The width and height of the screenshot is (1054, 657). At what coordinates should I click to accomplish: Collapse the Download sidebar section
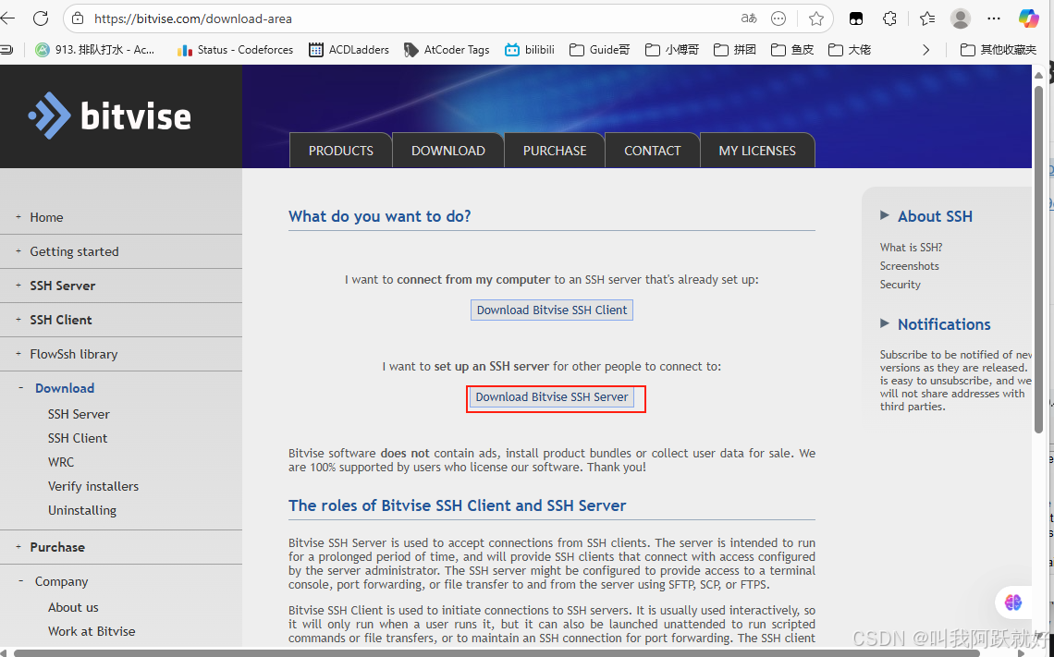64,388
